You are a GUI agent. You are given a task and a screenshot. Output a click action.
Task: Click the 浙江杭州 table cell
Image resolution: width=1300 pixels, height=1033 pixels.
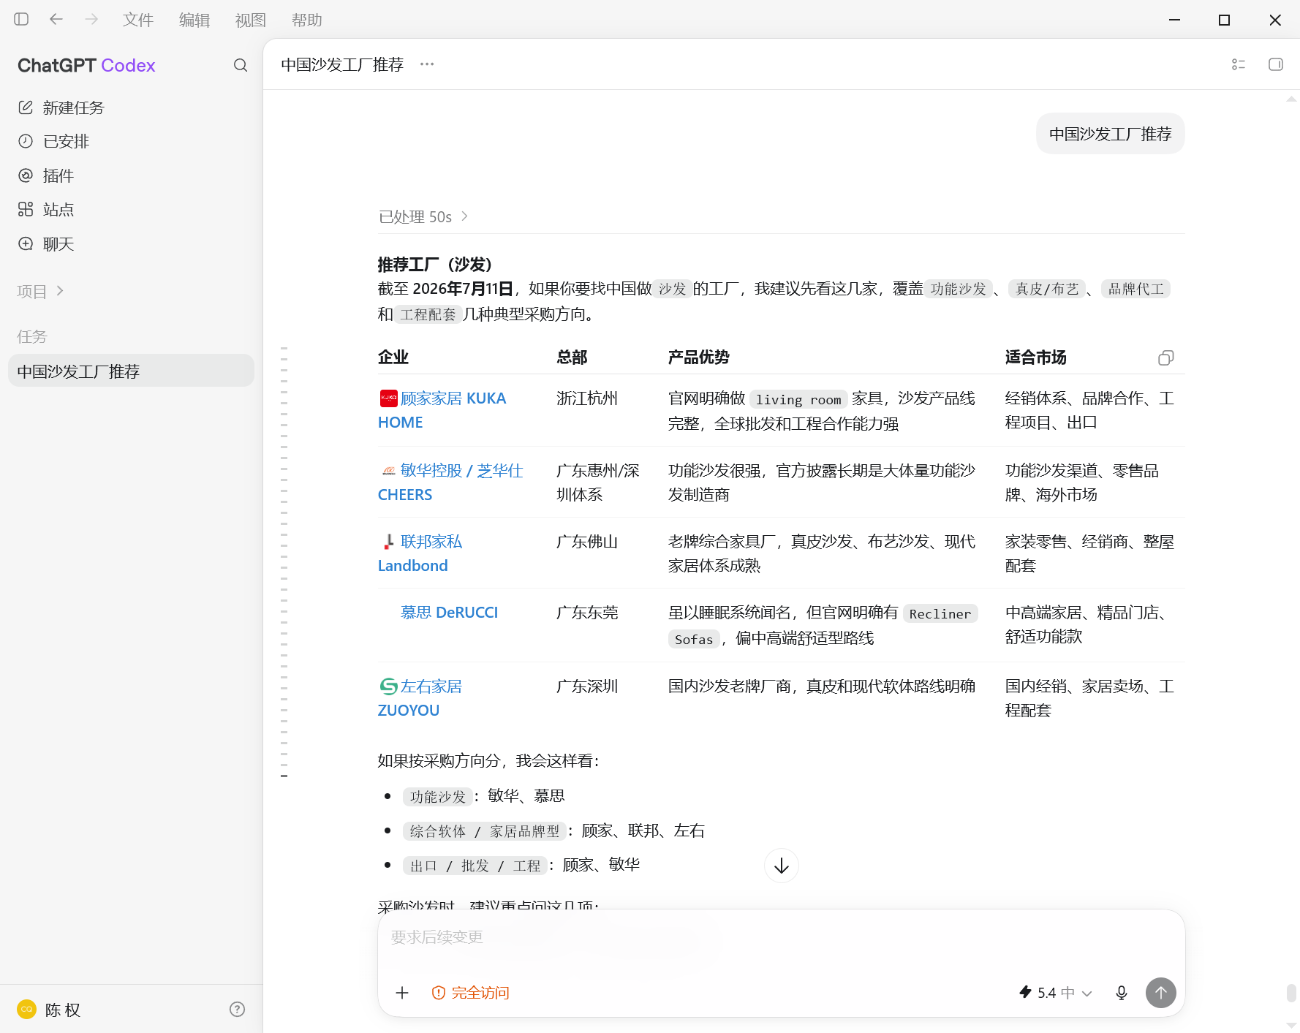[587, 398]
